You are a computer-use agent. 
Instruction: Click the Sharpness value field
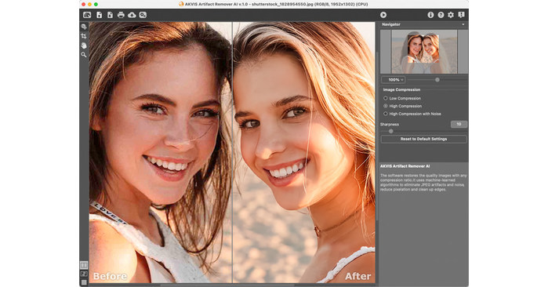point(459,124)
